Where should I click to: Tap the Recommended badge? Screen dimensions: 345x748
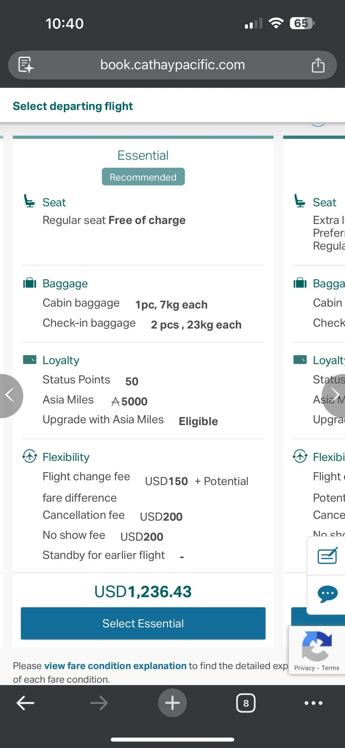(x=143, y=177)
